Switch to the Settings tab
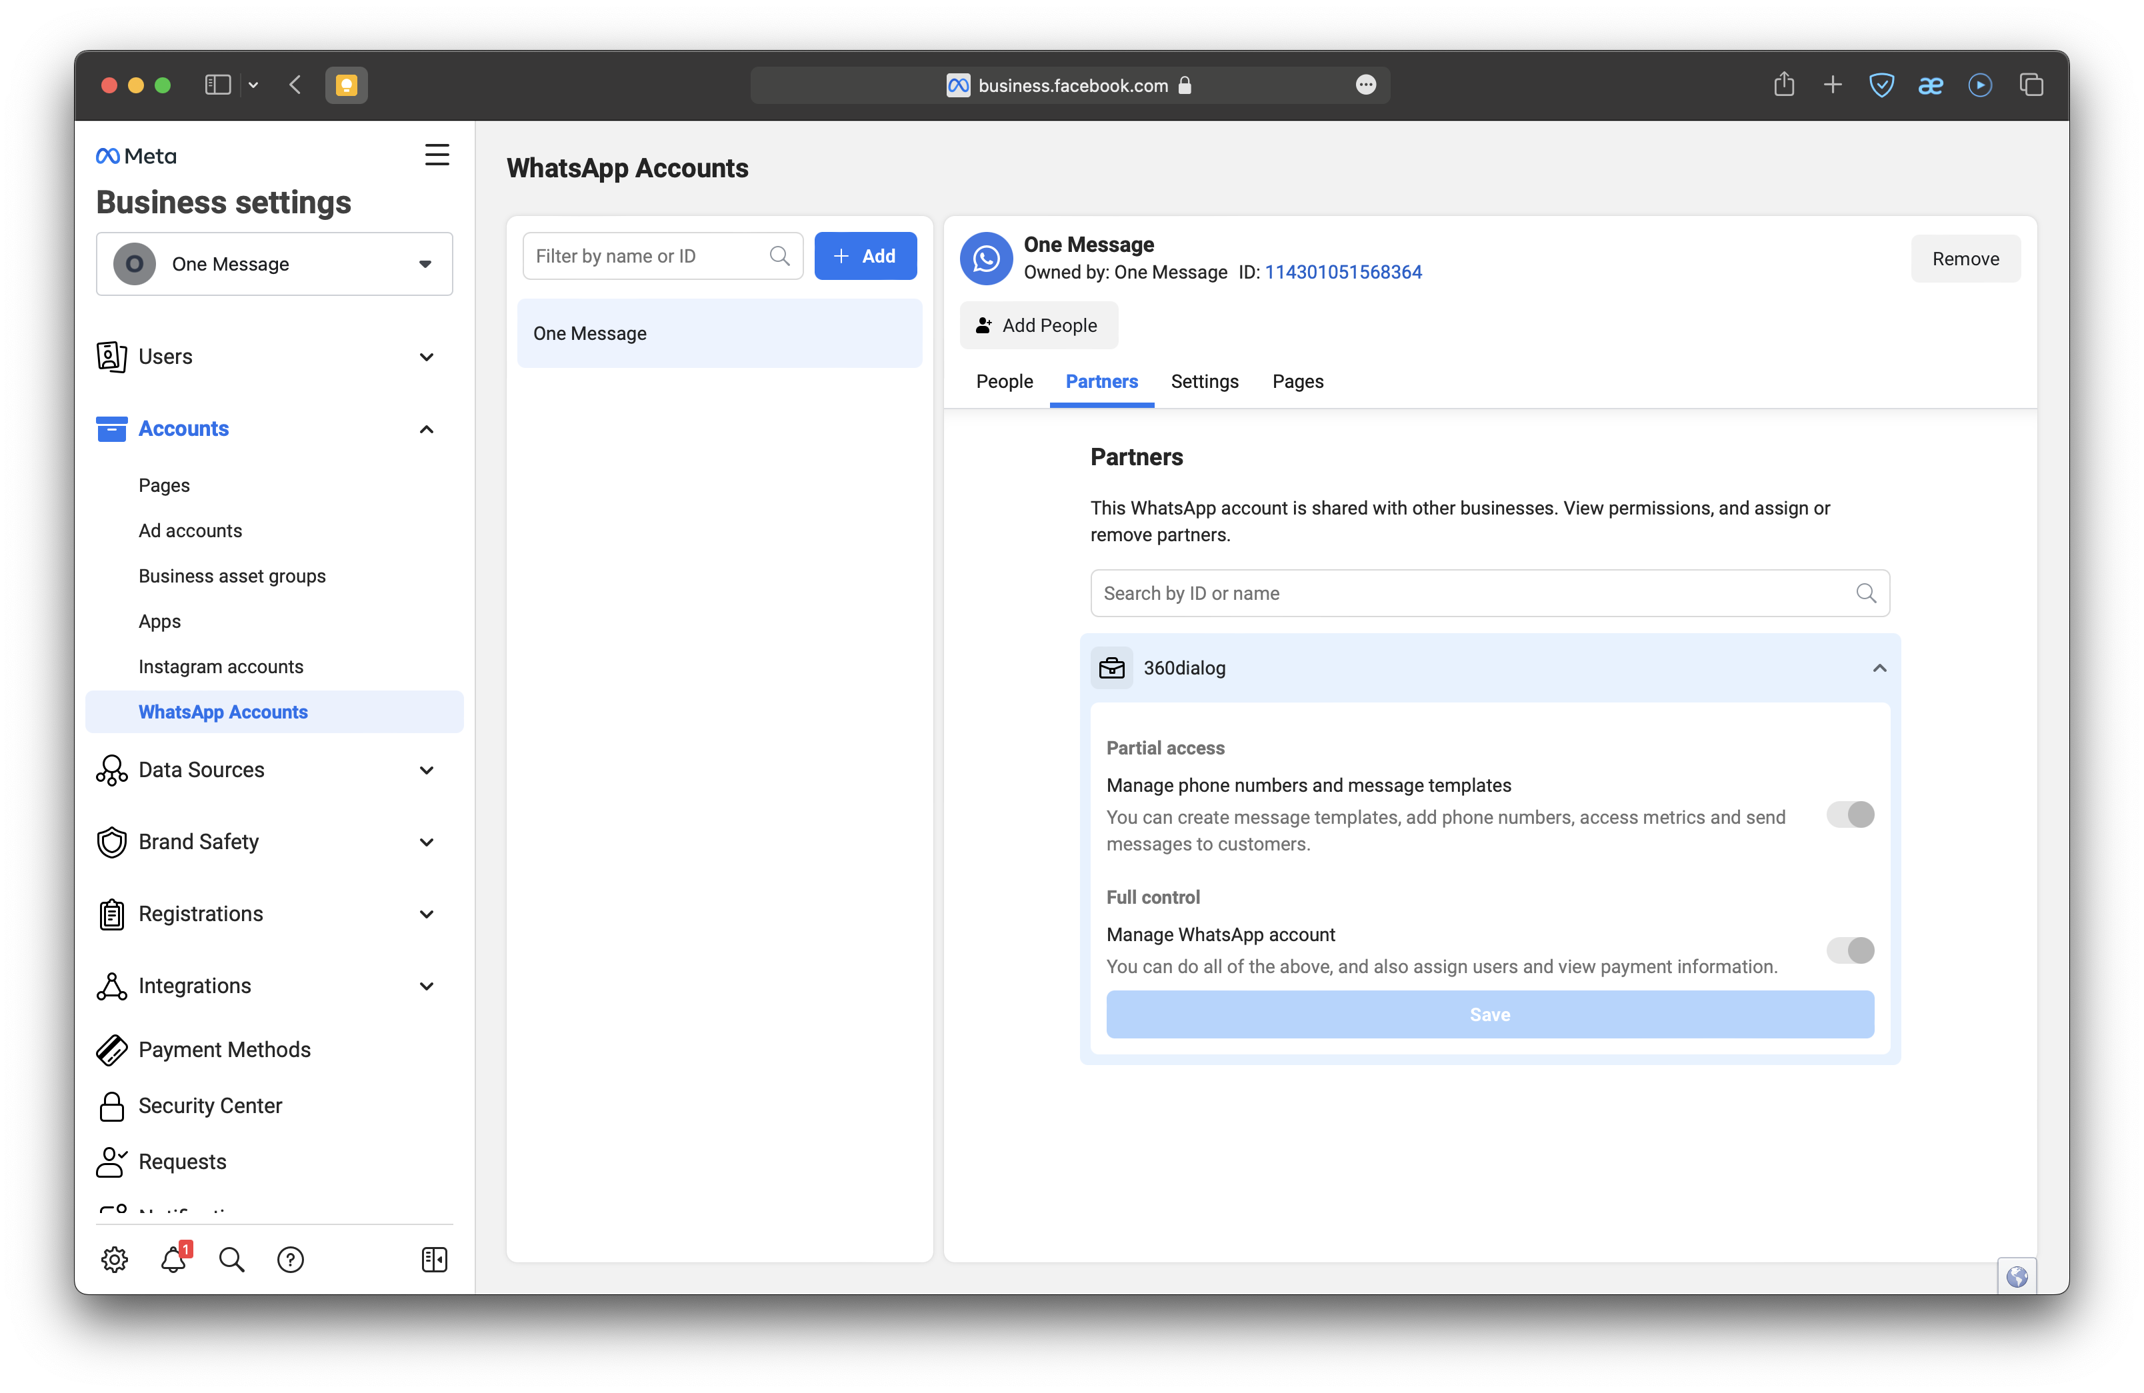2144x1393 pixels. click(x=1203, y=381)
